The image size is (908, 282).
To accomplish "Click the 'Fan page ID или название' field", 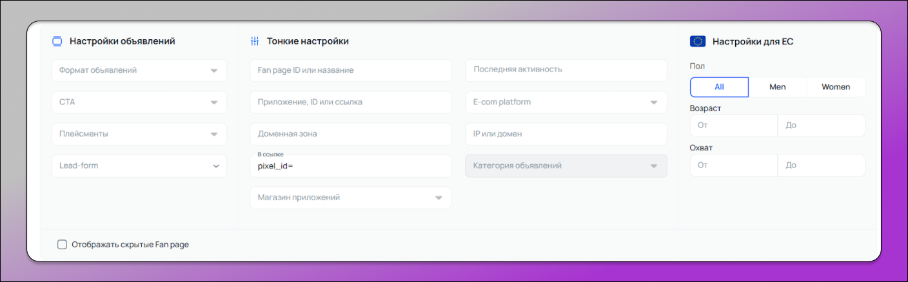I will click(x=350, y=70).
